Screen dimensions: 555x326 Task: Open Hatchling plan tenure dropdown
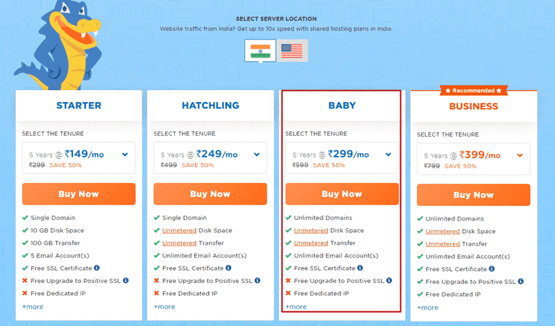point(257,155)
